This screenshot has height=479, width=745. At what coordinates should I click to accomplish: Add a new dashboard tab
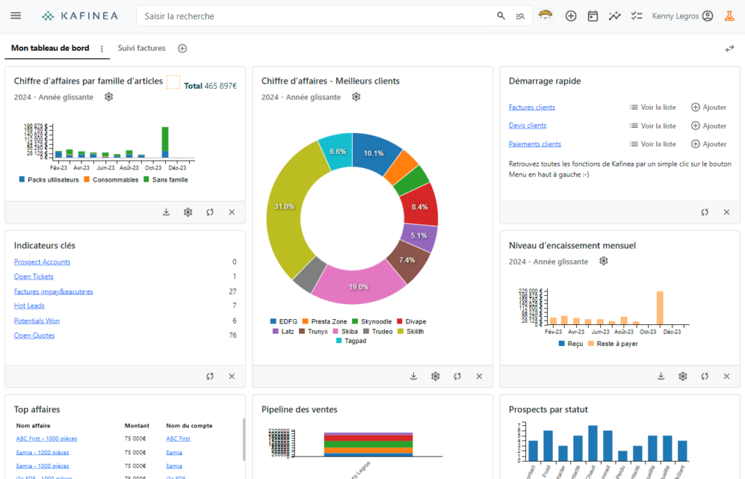183,49
